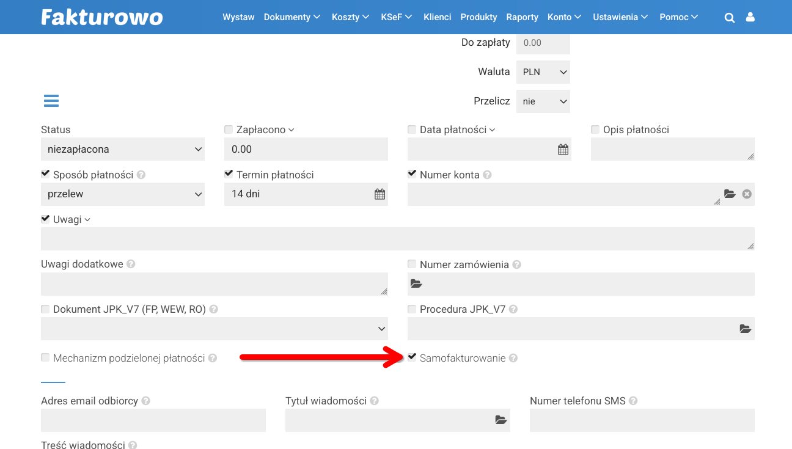Open calendar picker for Termin płatności
The width and height of the screenshot is (792, 449).
coord(380,195)
